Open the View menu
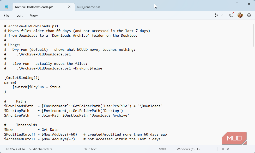The image size is (255, 153). (34, 15)
